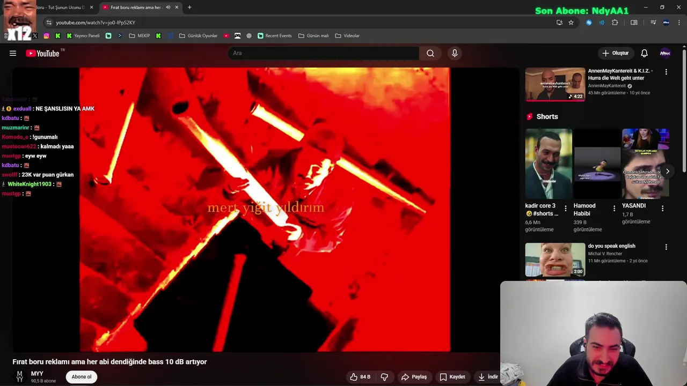
Task: Open the 'do you speak english' thumbnail
Action: point(555,259)
